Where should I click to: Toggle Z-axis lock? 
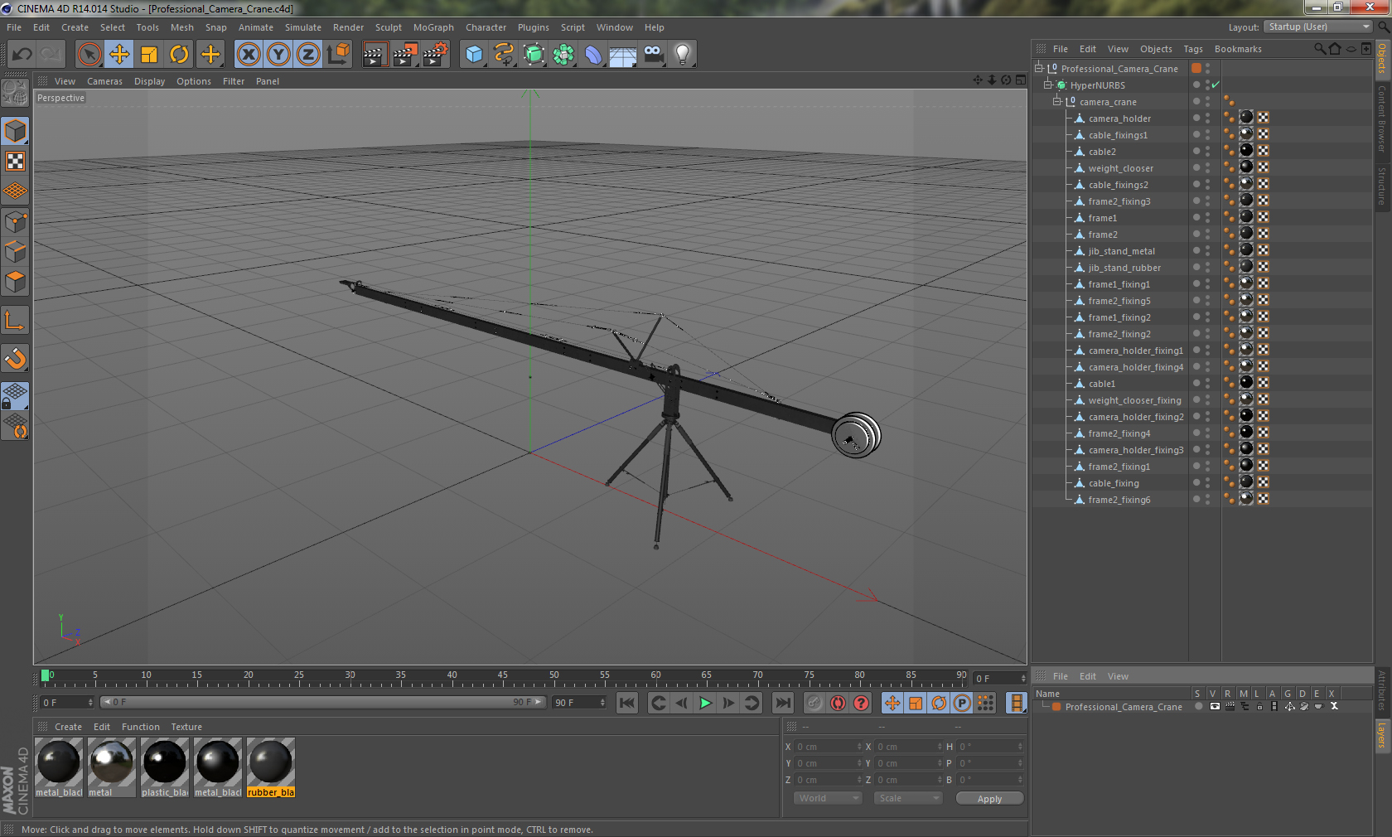(308, 55)
